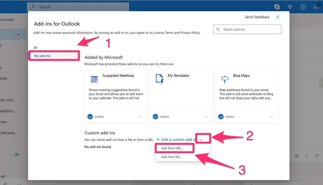Screen dimensions: 323x185
Task: Open the notifications megaphone icon
Action: coord(317,6)
